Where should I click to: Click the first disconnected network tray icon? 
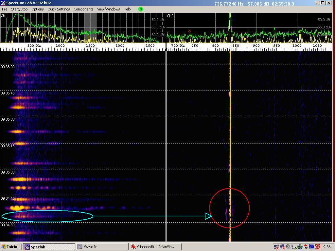[x=276, y=247]
